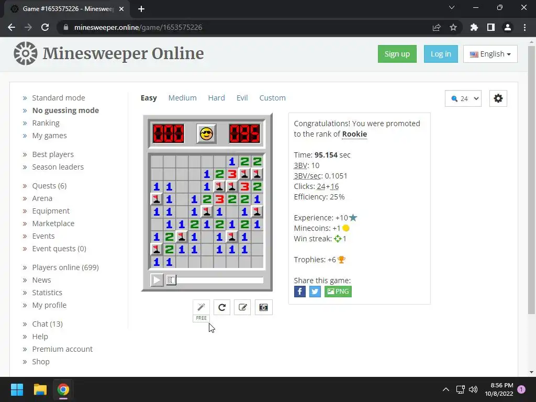This screenshot has width=536, height=402.
Task: Close the Game #1653575226 tab
Action: (x=121, y=9)
